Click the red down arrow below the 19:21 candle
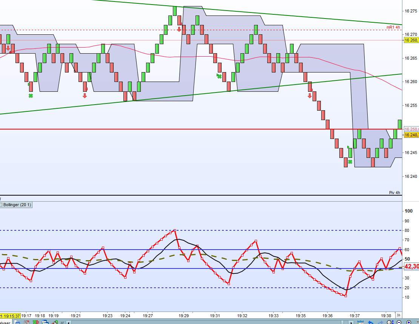 85,96
